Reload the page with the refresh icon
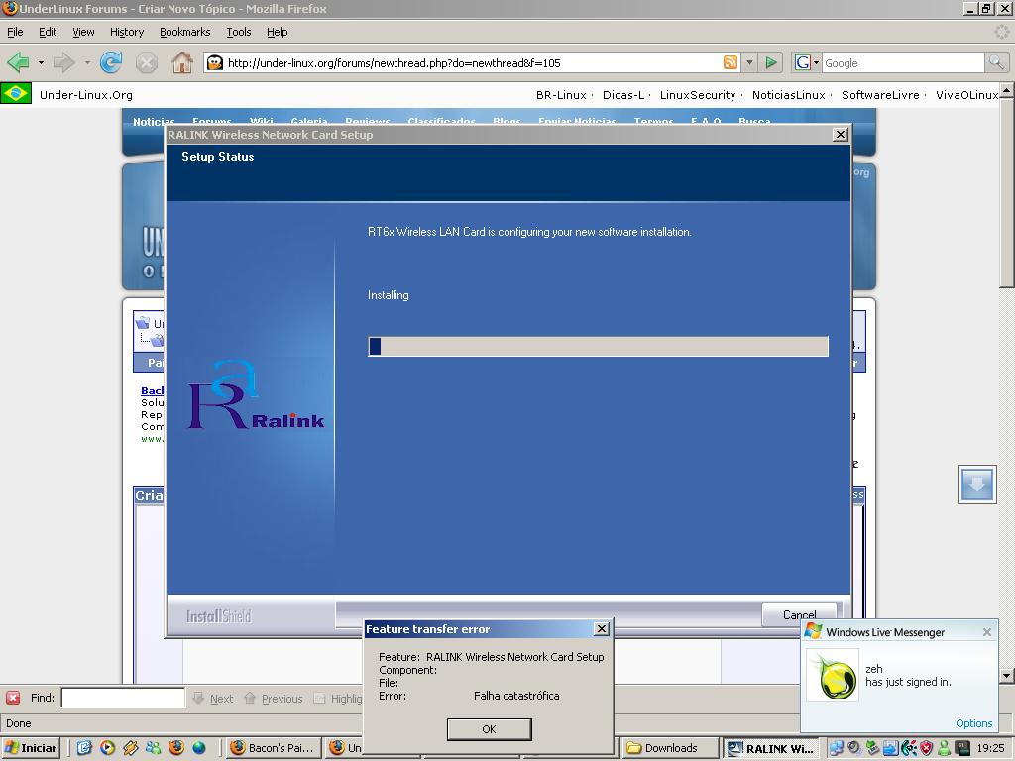 pyautogui.click(x=111, y=62)
